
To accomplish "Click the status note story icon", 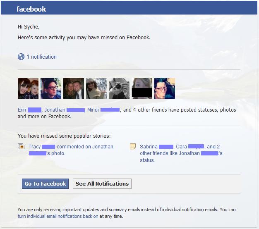I will coord(133,146).
